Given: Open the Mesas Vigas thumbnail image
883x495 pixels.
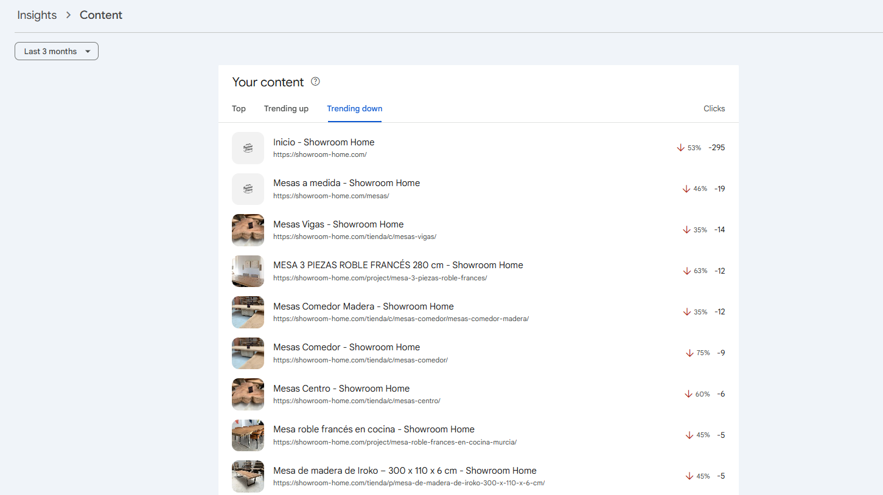Looking at the screenshot, I should tap(248, 230).
